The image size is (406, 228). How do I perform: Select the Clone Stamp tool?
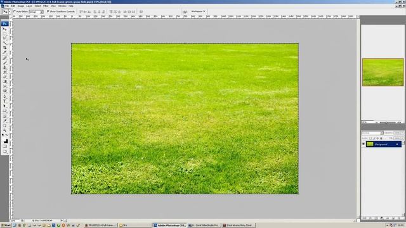point(4,67)
